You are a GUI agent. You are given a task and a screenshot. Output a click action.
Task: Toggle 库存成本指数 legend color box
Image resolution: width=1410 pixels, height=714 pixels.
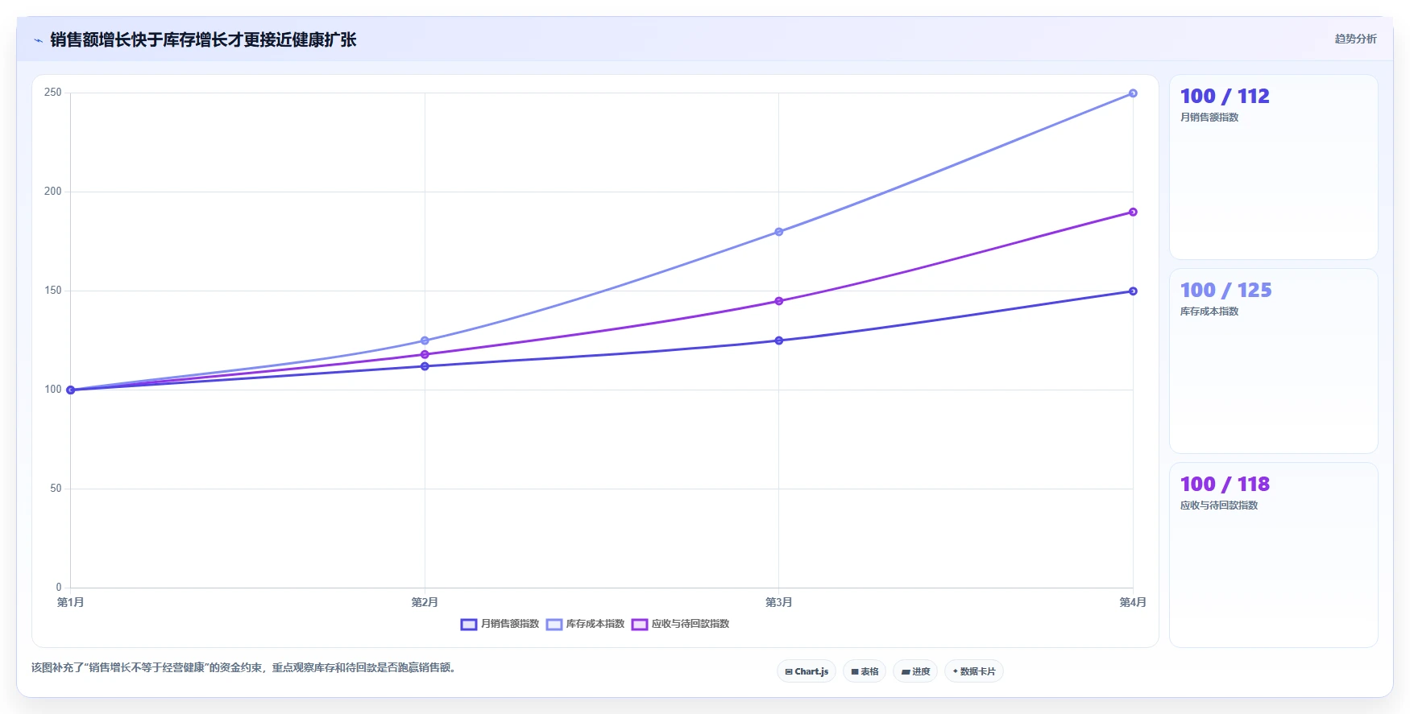point(554,625)
